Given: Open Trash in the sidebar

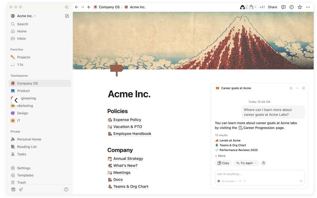Looking at the screenshot, I should click(40, 182).
